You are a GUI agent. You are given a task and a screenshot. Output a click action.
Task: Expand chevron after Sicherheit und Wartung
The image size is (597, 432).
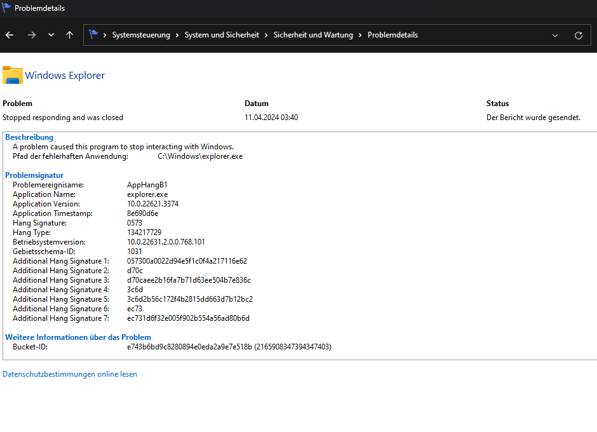point(360,35)
